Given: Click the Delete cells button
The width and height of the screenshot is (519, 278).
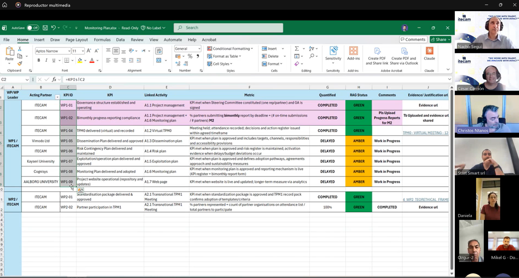Looking at the screenshot, I should pyautogui.click(x=270, y=56).
